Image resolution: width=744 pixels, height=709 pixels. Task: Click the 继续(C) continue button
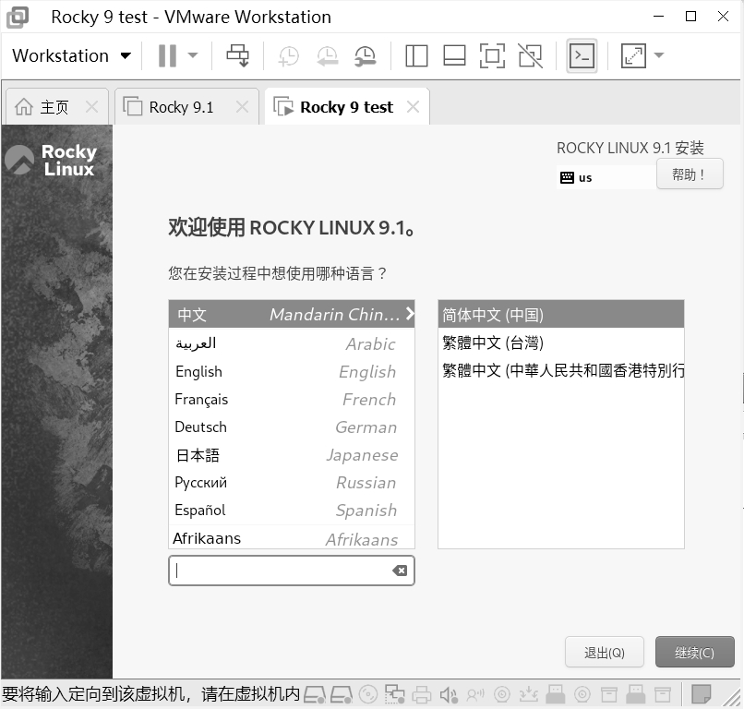[694, 653]
